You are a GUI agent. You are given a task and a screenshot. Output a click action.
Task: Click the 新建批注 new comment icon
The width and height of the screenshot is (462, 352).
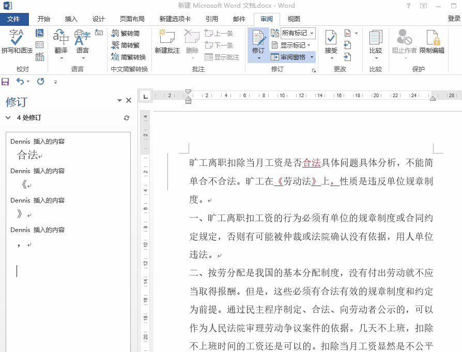167,41
